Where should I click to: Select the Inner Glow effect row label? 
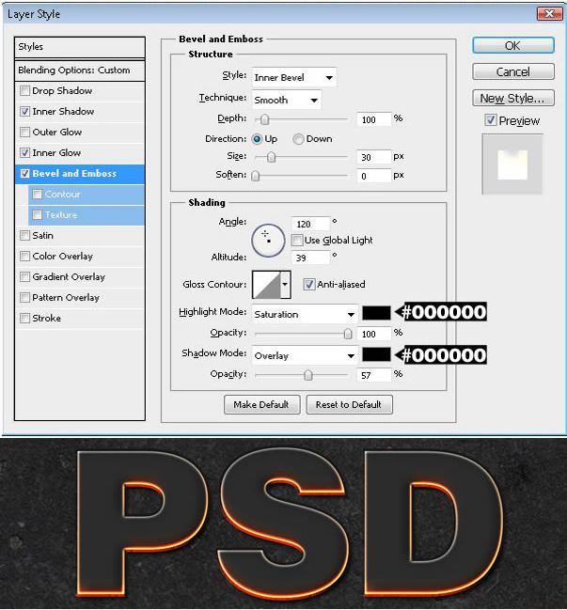[x=56, y=152]
